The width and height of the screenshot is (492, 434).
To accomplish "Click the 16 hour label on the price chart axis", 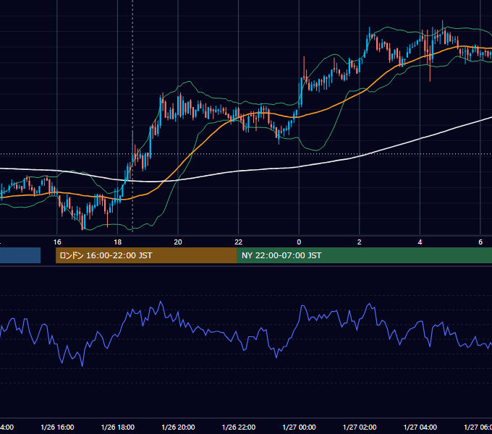I will point(57,242).
